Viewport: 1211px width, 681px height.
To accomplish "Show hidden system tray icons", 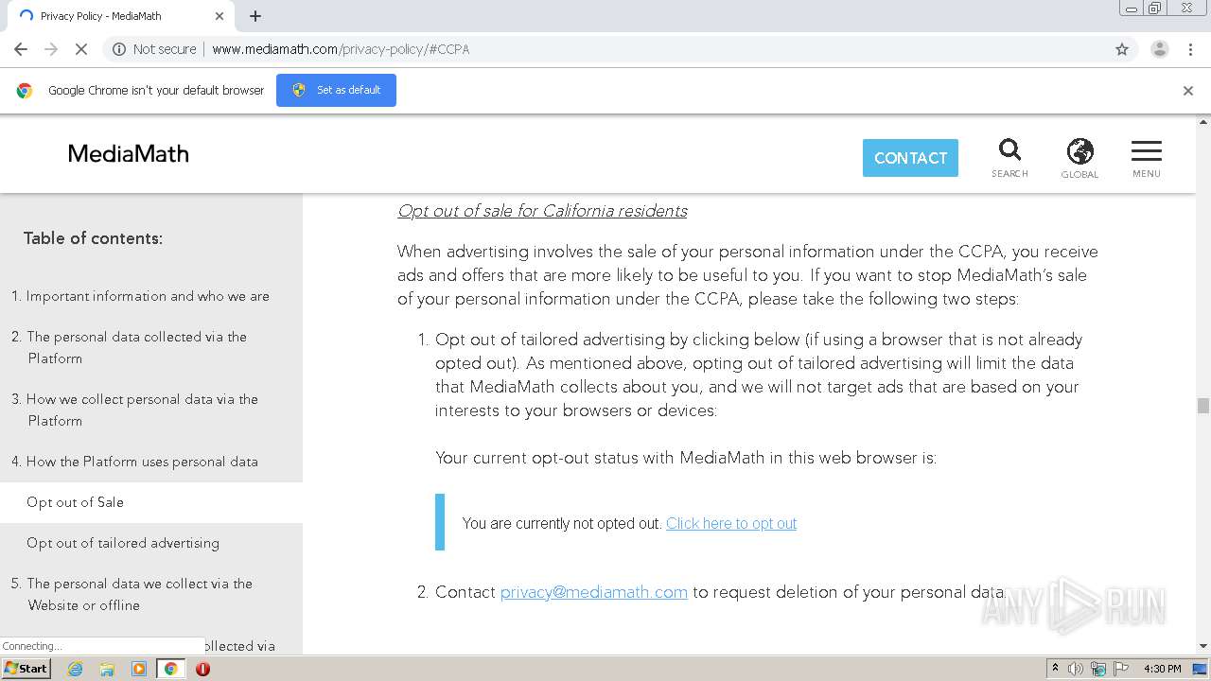I will (1055, 668).
